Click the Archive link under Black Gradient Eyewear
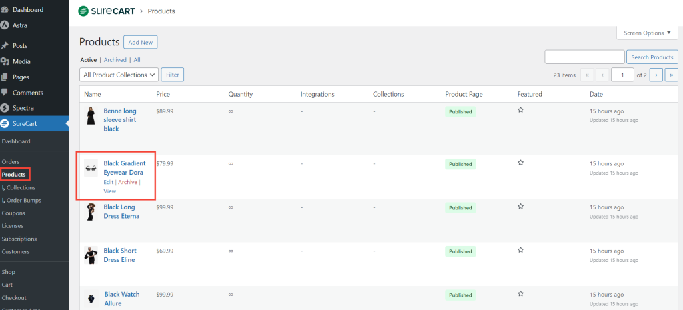Screen dimensions: 683x310 click(x=127, y=182)
